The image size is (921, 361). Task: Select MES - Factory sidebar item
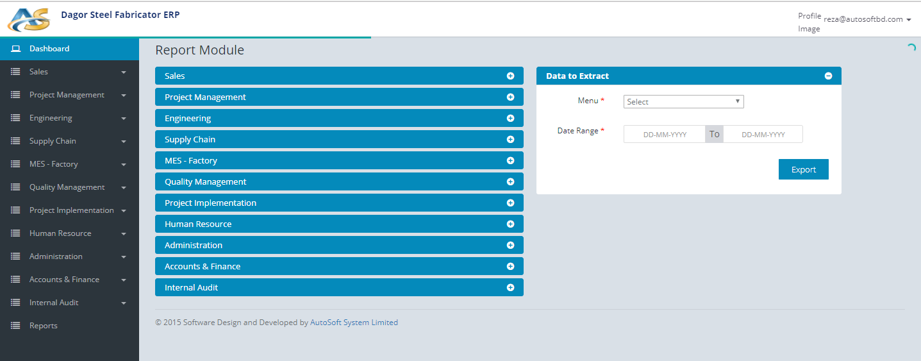pyautogui.click(x=53, y=164)
